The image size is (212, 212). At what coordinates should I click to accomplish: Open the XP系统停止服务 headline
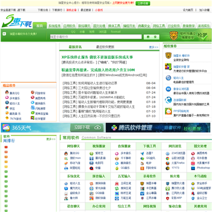(x=97, y=57)
